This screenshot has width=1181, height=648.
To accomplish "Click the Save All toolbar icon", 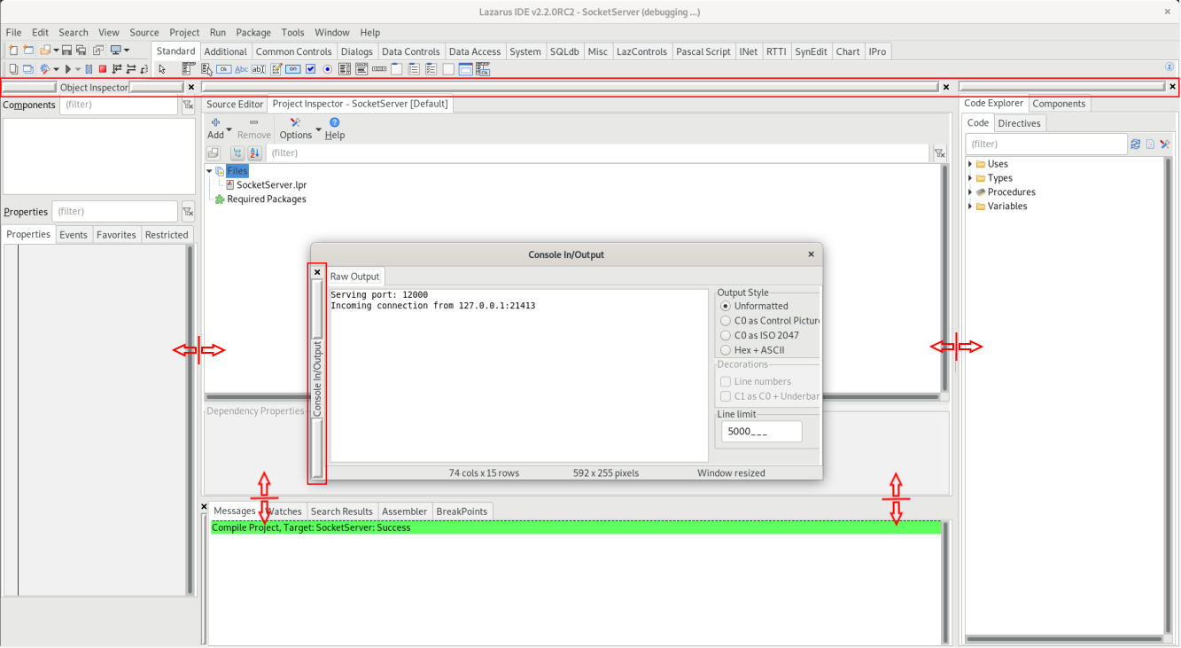I will tap(81, 51).
